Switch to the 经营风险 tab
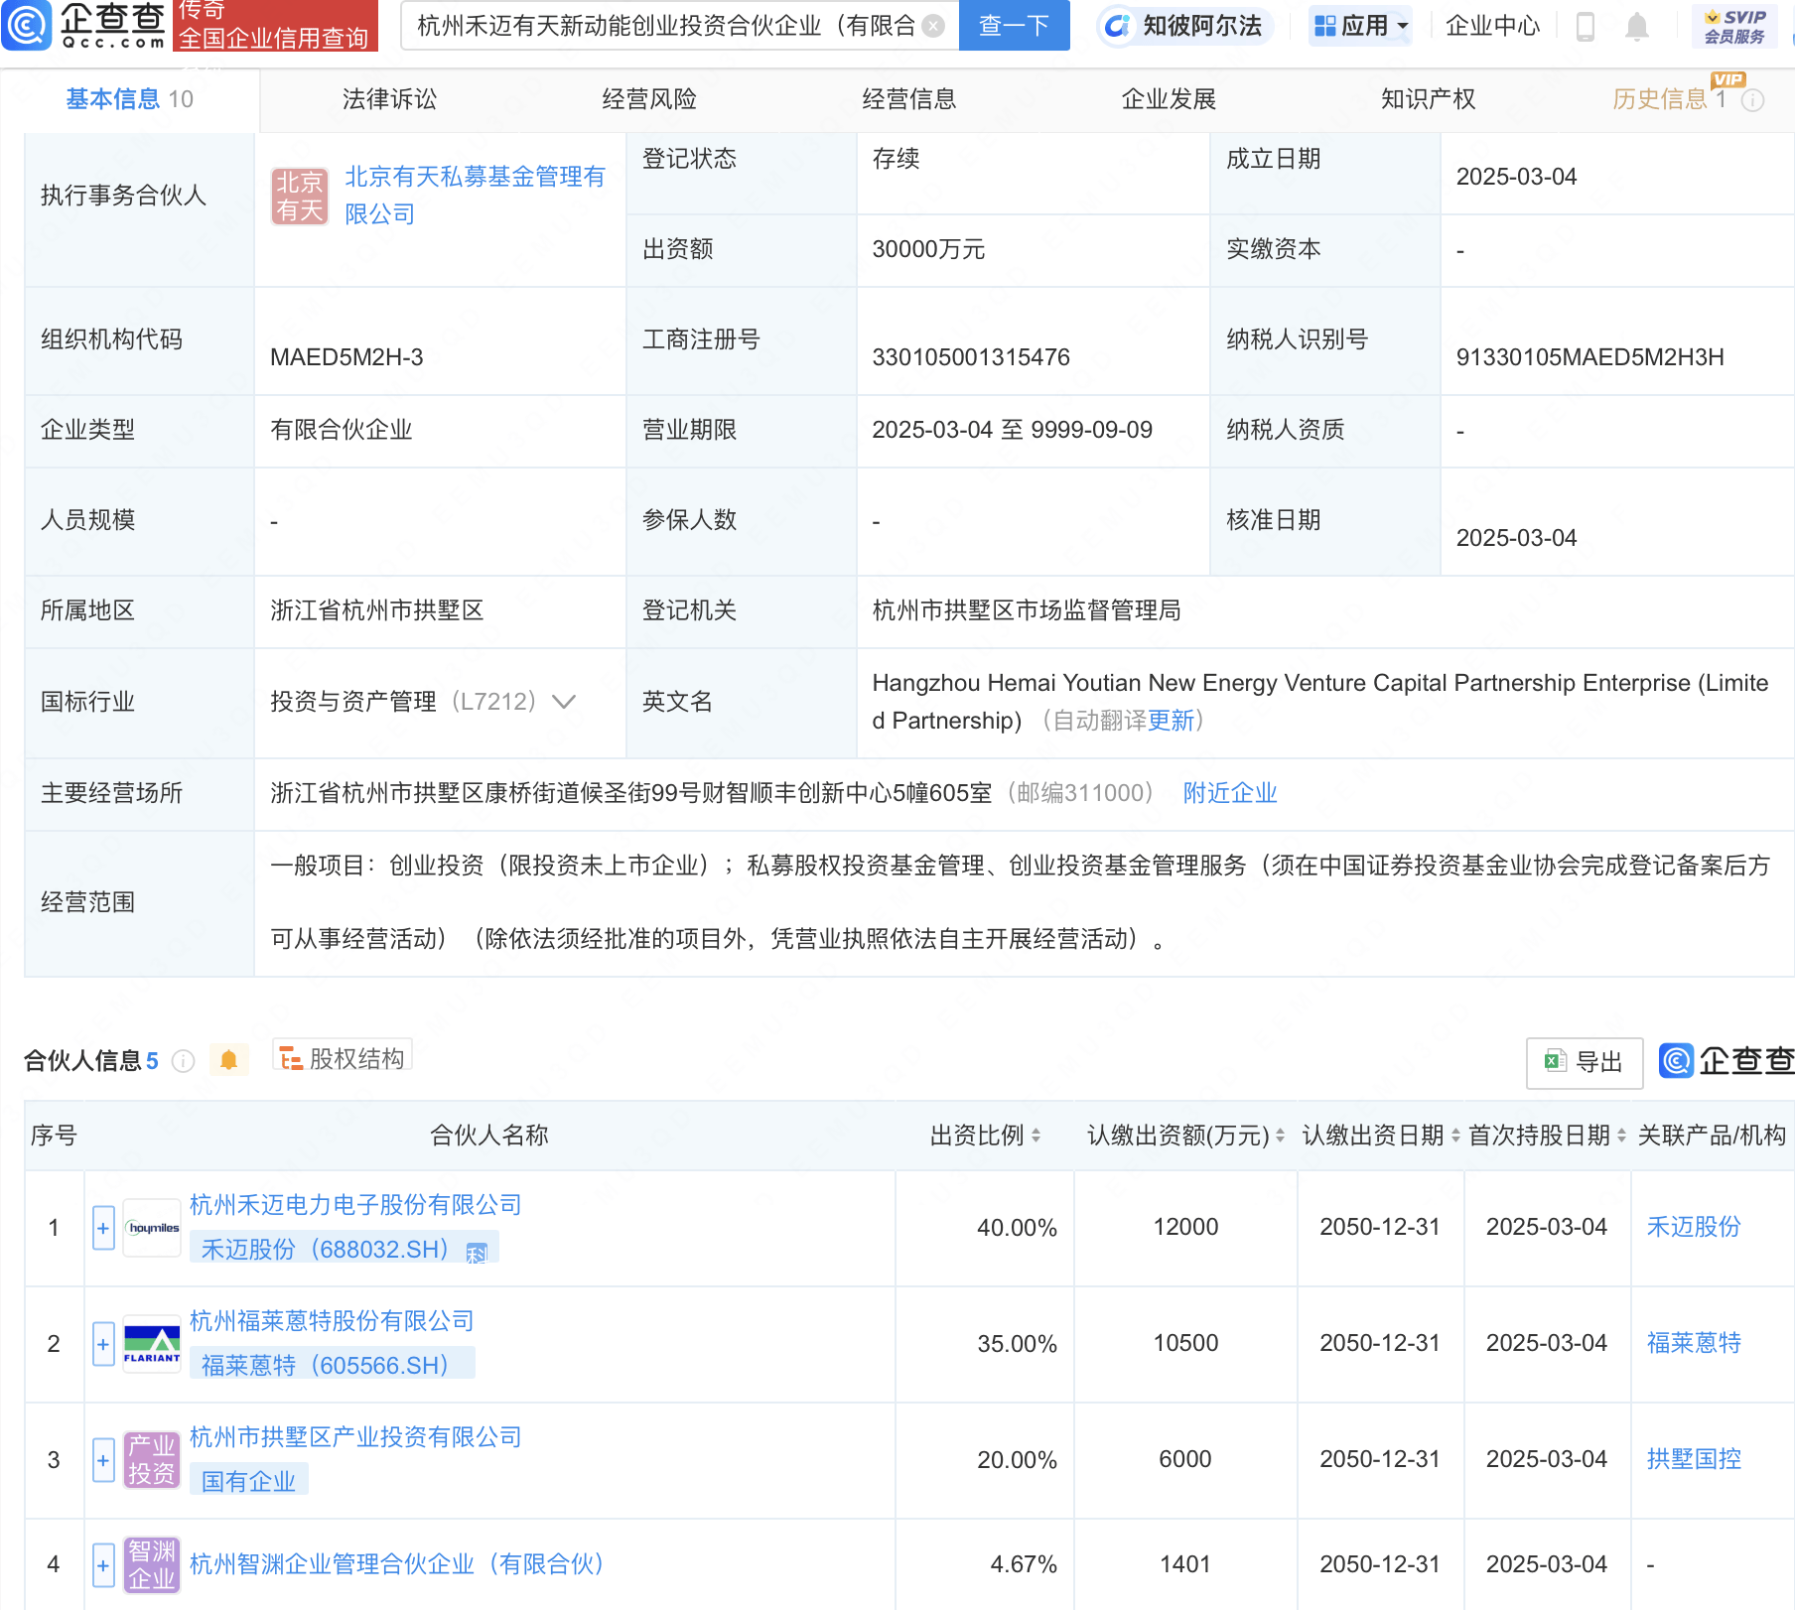The width and height of the screenshot is (1795, 1610). 649,99
